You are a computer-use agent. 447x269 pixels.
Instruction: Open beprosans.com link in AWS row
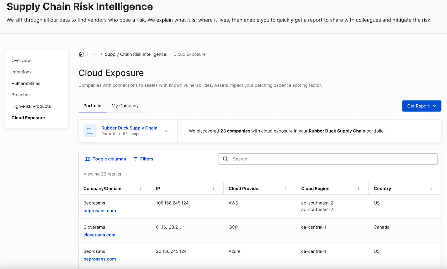click(100, 211)
